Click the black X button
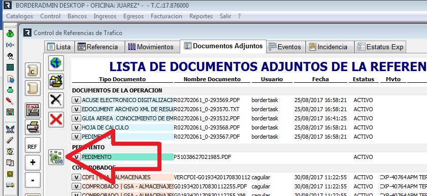The width and height of the screenshot is (427, 196). (56, 100)
